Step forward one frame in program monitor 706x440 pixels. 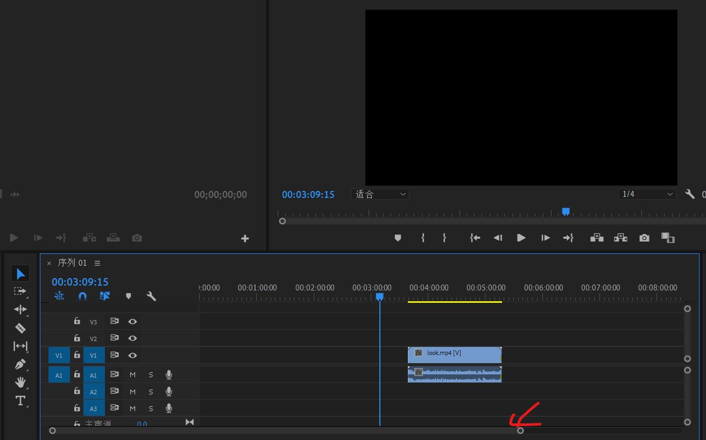point(545,238)
